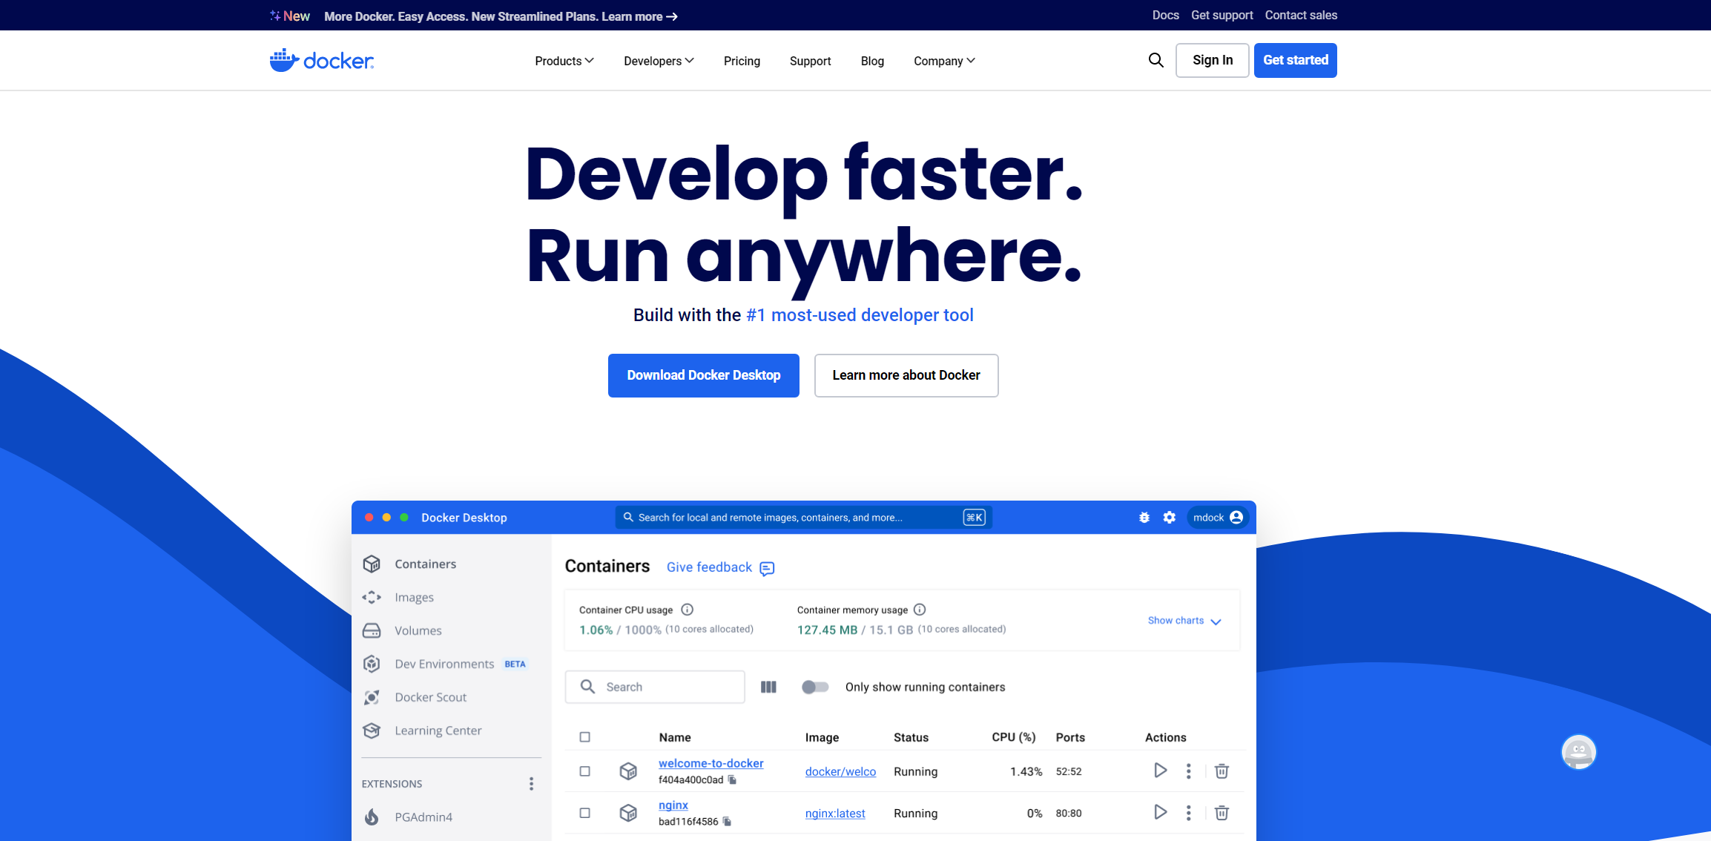1711x841 pixels.
Task: Open Docker Desktop settings gear
Action: [1170, 518]
